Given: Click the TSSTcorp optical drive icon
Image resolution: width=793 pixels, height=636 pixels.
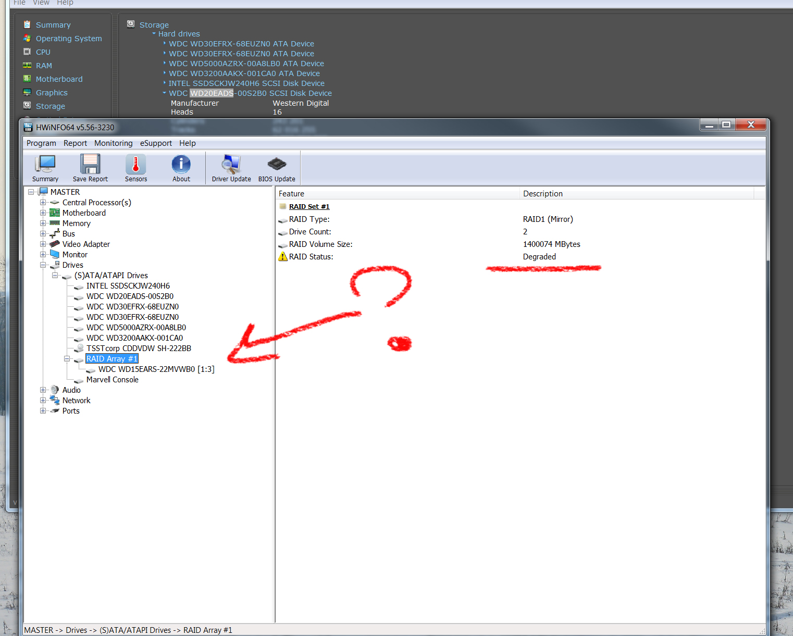Looking at the screenshot, I should click(79, 348).
